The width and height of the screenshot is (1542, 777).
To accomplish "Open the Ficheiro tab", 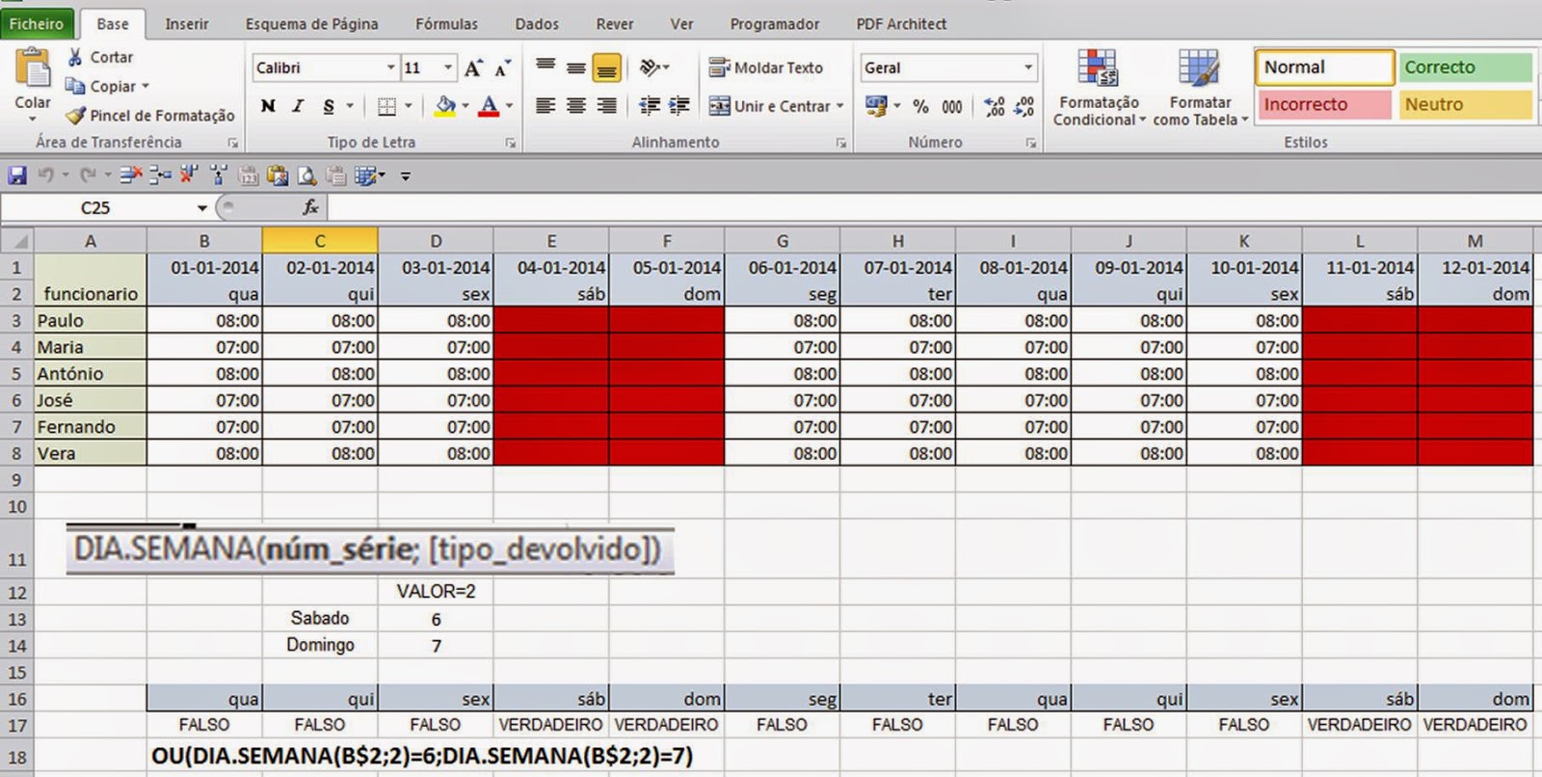I will click(x=36, y=24).
